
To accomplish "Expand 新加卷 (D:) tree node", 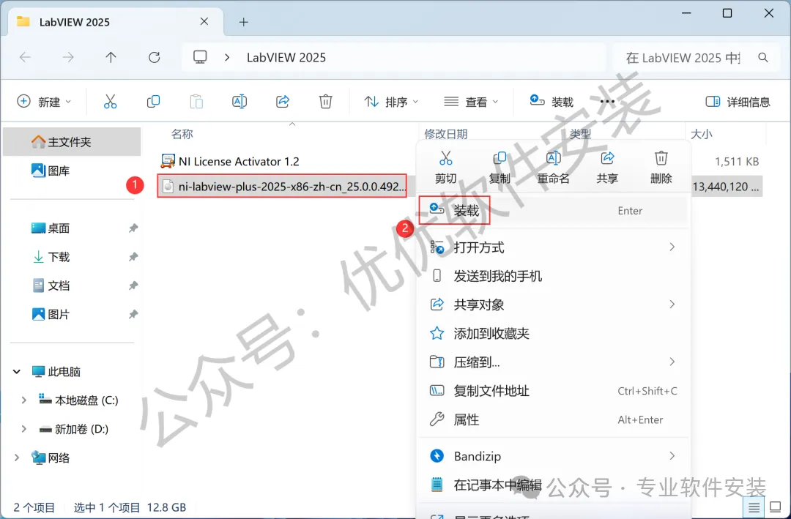I will pos(23,429).
